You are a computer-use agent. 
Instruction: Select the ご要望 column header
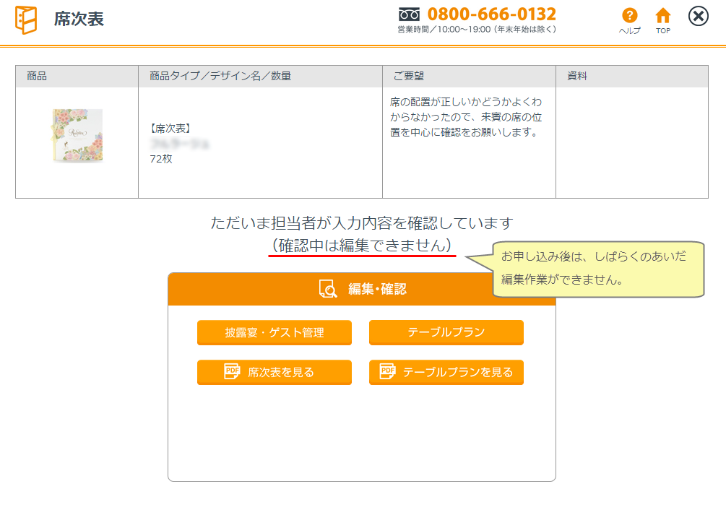(410, 76)
